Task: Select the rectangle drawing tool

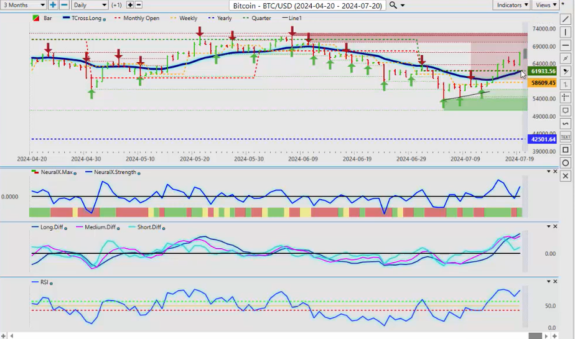Action: coord(566,150)
